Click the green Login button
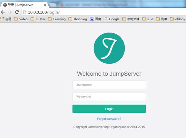Screen dimensions: 186x138 click(109, 109)
